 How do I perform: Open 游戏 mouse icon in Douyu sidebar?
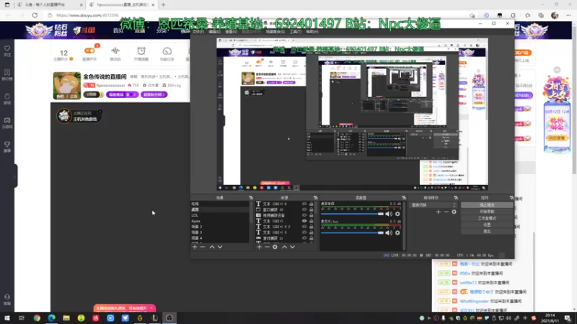click(x=7, y=96)
